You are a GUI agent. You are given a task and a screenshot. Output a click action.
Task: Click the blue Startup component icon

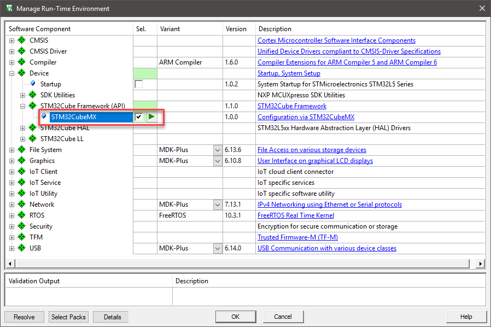[33, 84]
